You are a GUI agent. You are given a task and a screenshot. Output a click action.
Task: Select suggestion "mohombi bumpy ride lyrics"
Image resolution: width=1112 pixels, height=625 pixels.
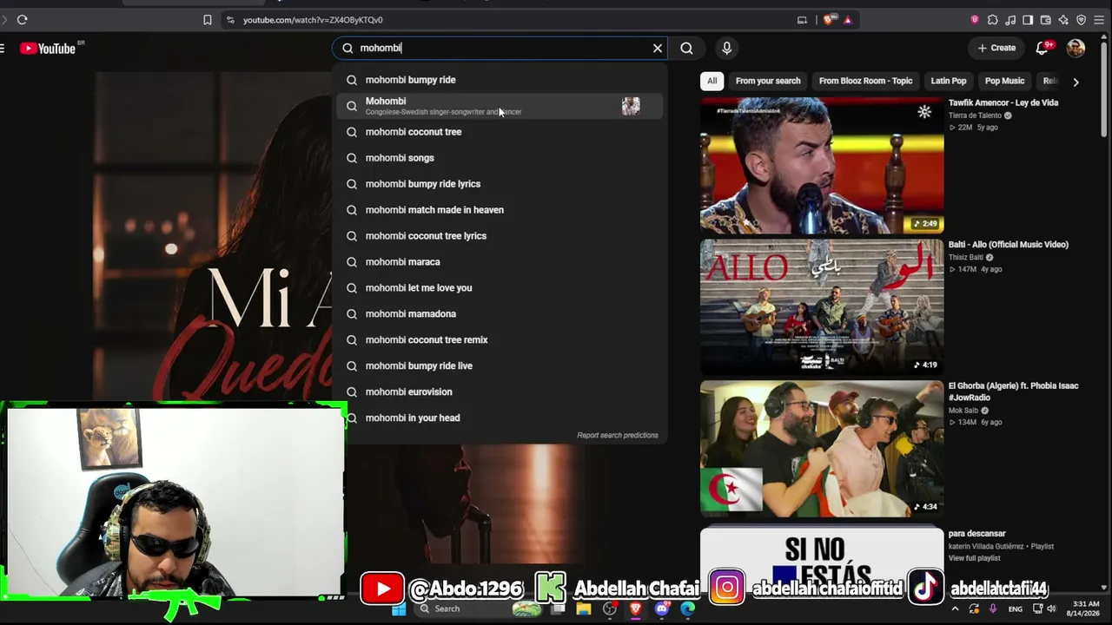point(500,184)
